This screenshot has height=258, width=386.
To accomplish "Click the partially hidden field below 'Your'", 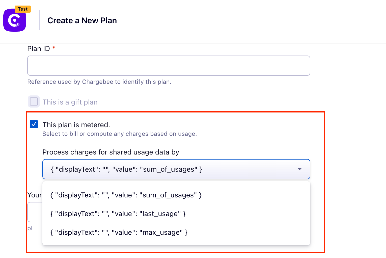I will point(35,212).
